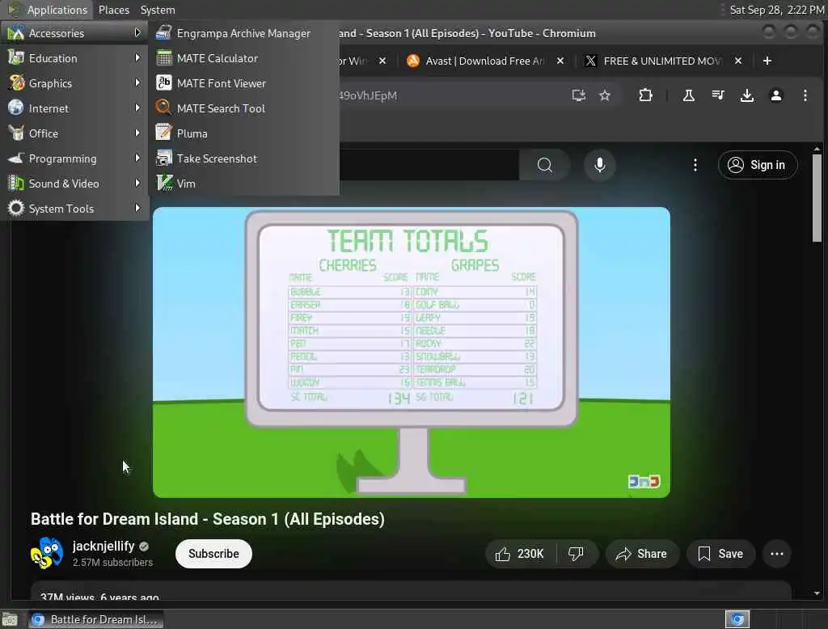Open YouTube settings three-dot menu

click(x=695, y=165)
